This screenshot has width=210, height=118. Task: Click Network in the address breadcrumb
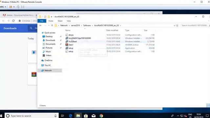64,26
